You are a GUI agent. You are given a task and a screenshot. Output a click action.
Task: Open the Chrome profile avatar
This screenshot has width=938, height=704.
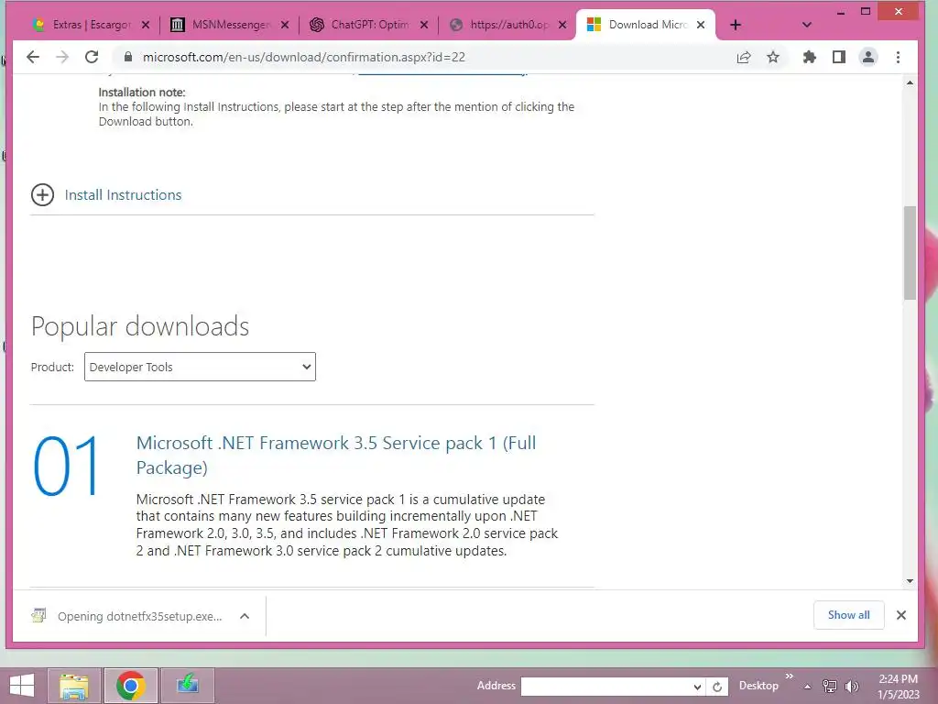(x=868, y=57)
